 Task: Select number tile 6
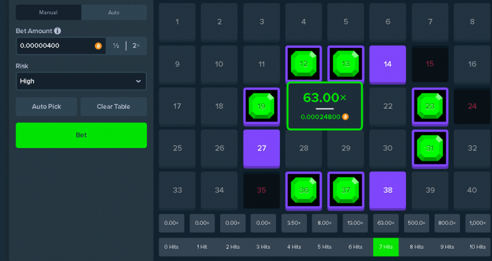point(387,22)
